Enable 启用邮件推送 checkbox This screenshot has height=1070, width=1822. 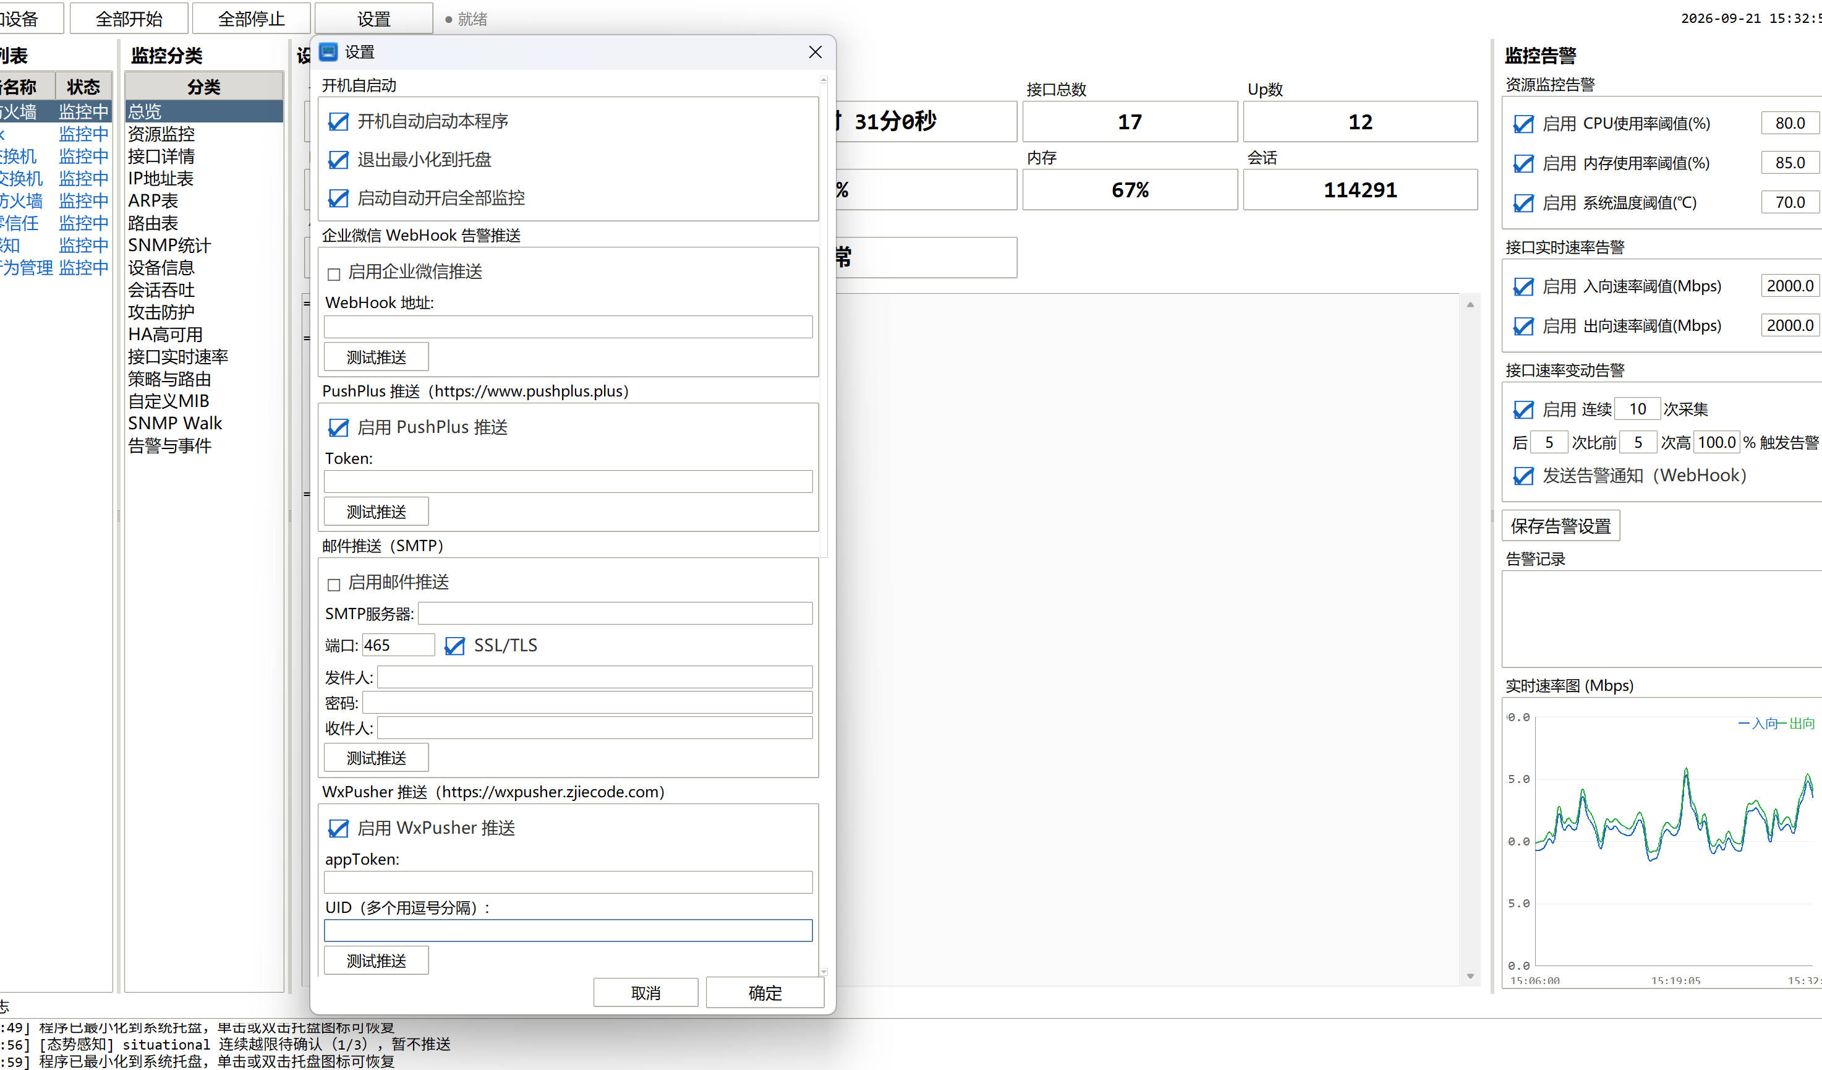pyautogui.click(x=333, y=584)
